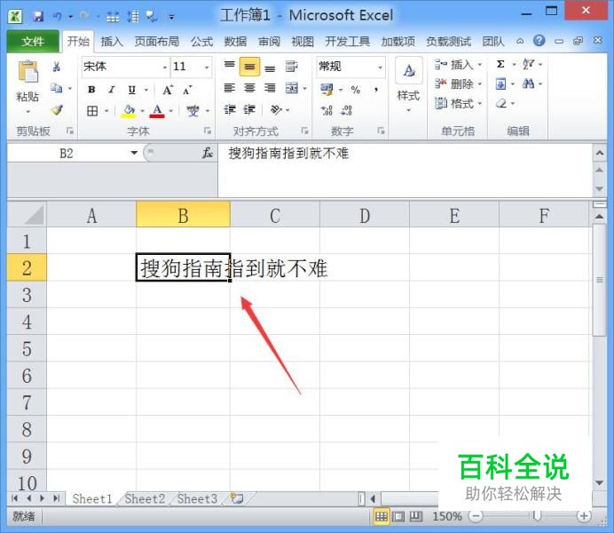614x533 pixels.
Task: Increase indent in alignment group
Action: click(249, 109)
